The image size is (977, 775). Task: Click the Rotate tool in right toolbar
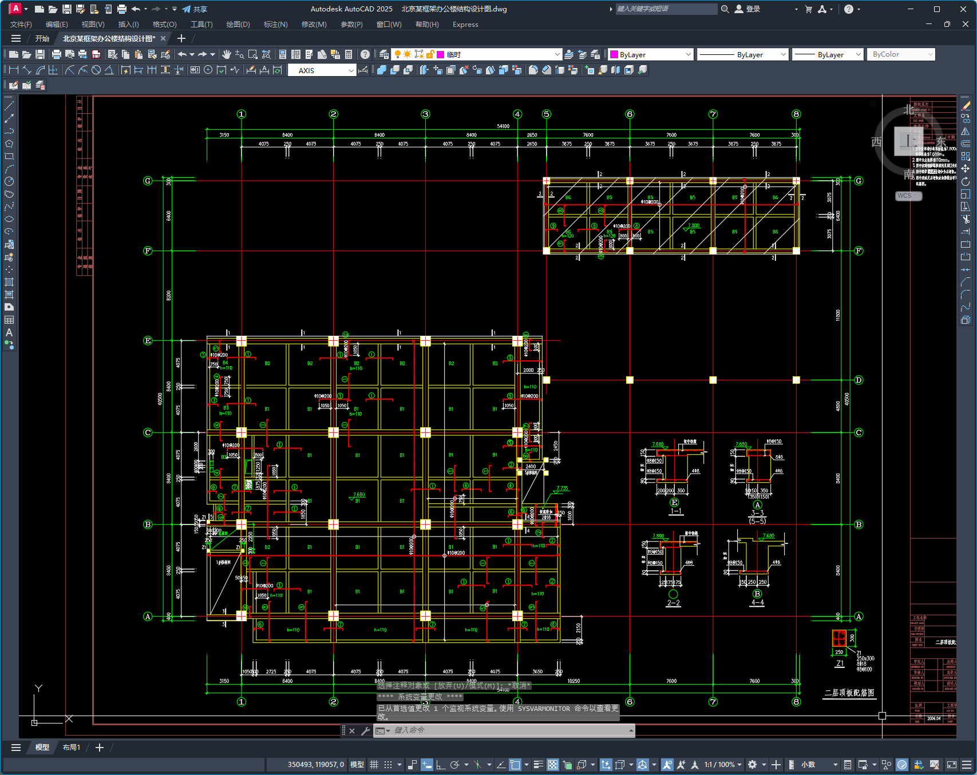tap(966, 181)
